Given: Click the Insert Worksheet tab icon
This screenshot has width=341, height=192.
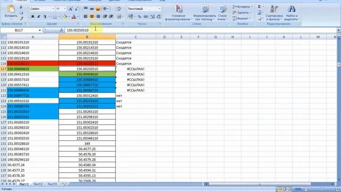Looking at the screenshot, I should click(64, 184).
